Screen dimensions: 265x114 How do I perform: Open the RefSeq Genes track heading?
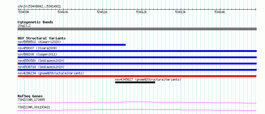coord(30,96)
